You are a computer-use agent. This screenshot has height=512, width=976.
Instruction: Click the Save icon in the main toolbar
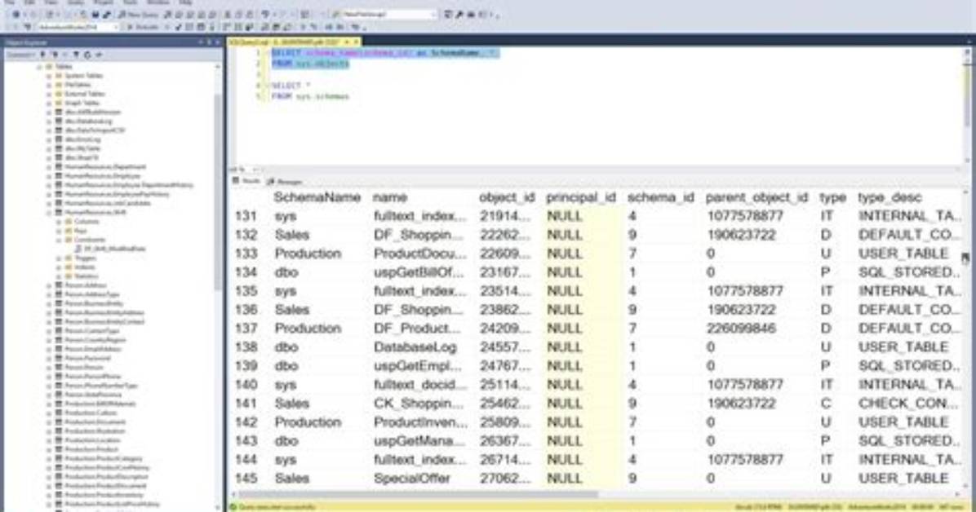(x=95, y=15)
